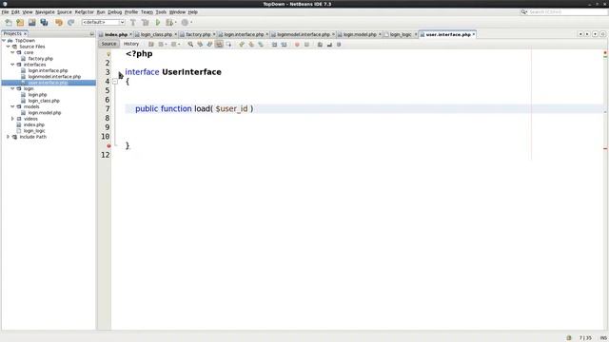
Task: Click the Last Edit editor toolbar icon
Action: pyautogui.click(x=151, y=45)
